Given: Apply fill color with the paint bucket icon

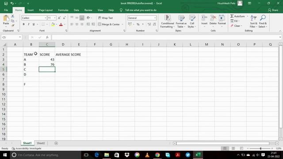Looking at the screenshot, I should click(53, 24).
